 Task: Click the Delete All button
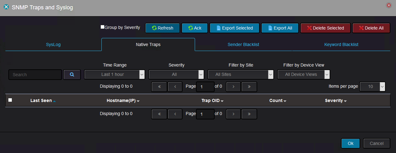point(371,28)
